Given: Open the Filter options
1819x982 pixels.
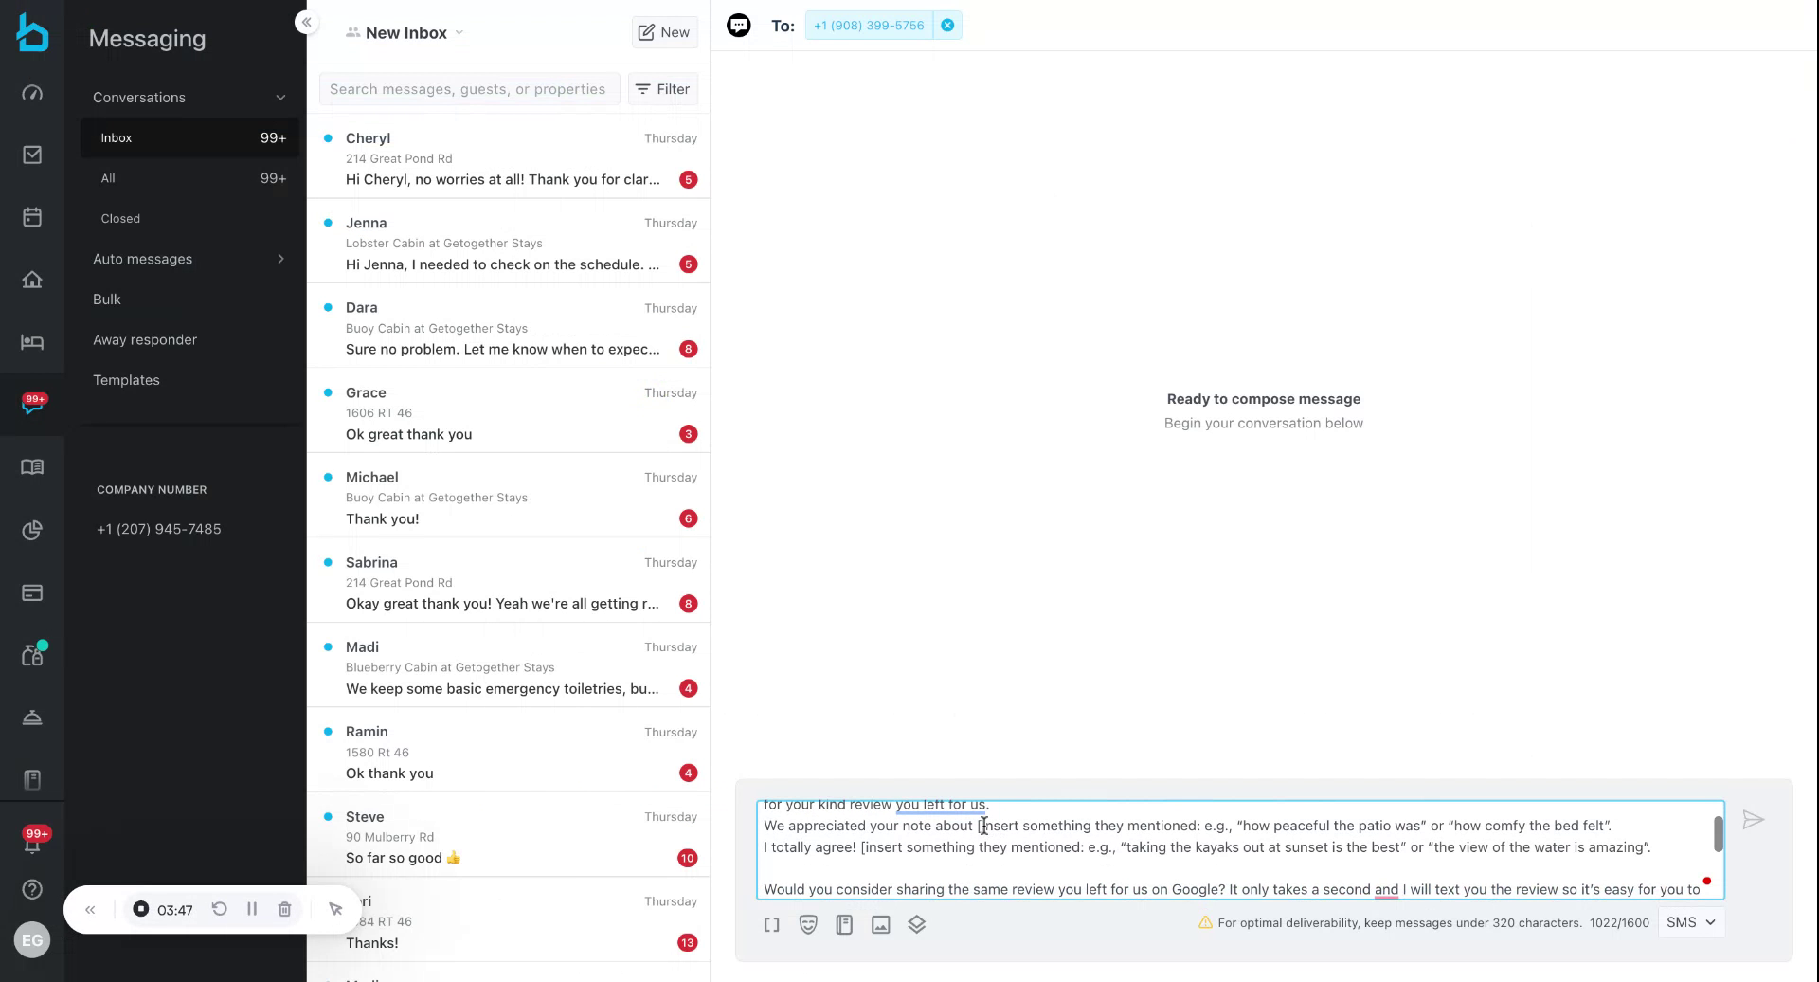Looking at the screenshot, I should 662,88.
